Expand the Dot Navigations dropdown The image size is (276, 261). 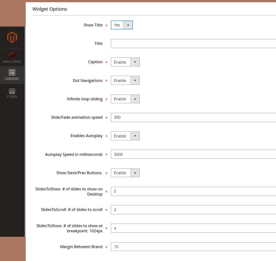pos(125,81)
